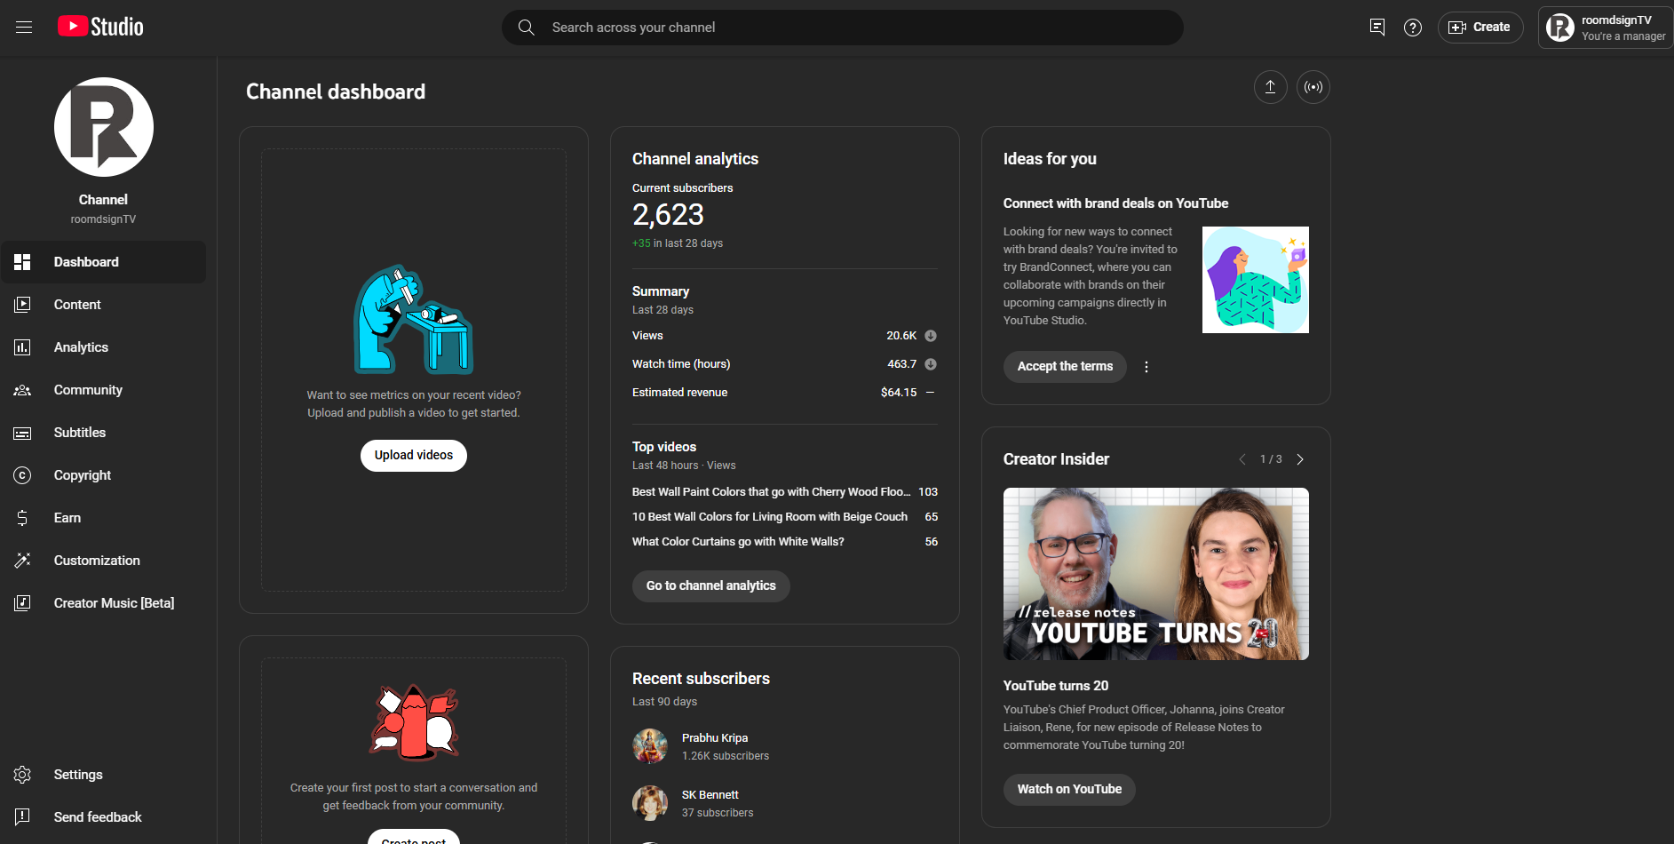Click SK Bennett's avatar
Image resolution: width=1674 pixels, height=844 pixels.
[650, 803]
